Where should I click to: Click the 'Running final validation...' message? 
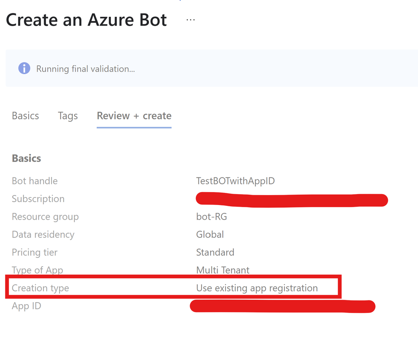pyautogui.click(x=85, y=69)
